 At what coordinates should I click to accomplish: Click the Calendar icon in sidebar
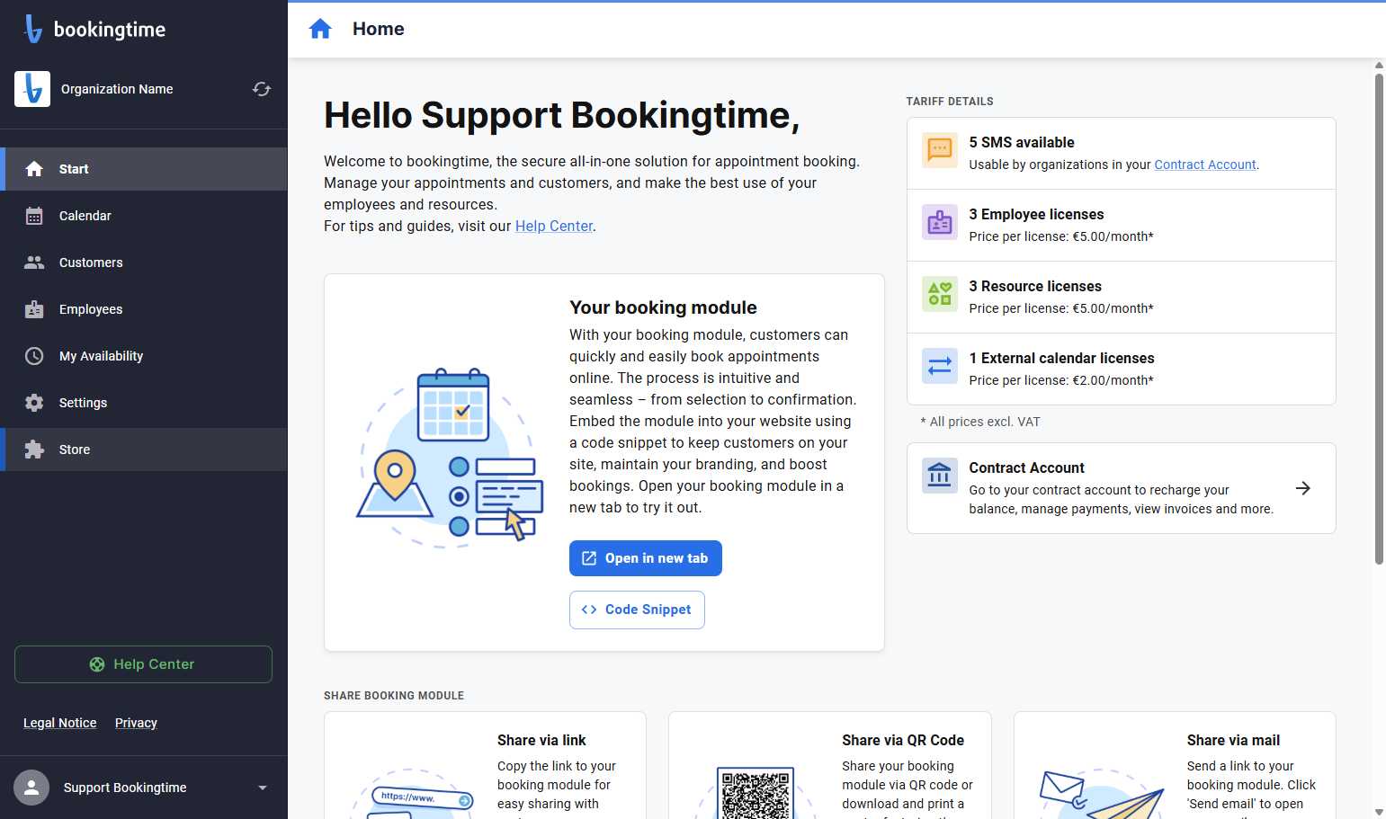coord(34,216)
